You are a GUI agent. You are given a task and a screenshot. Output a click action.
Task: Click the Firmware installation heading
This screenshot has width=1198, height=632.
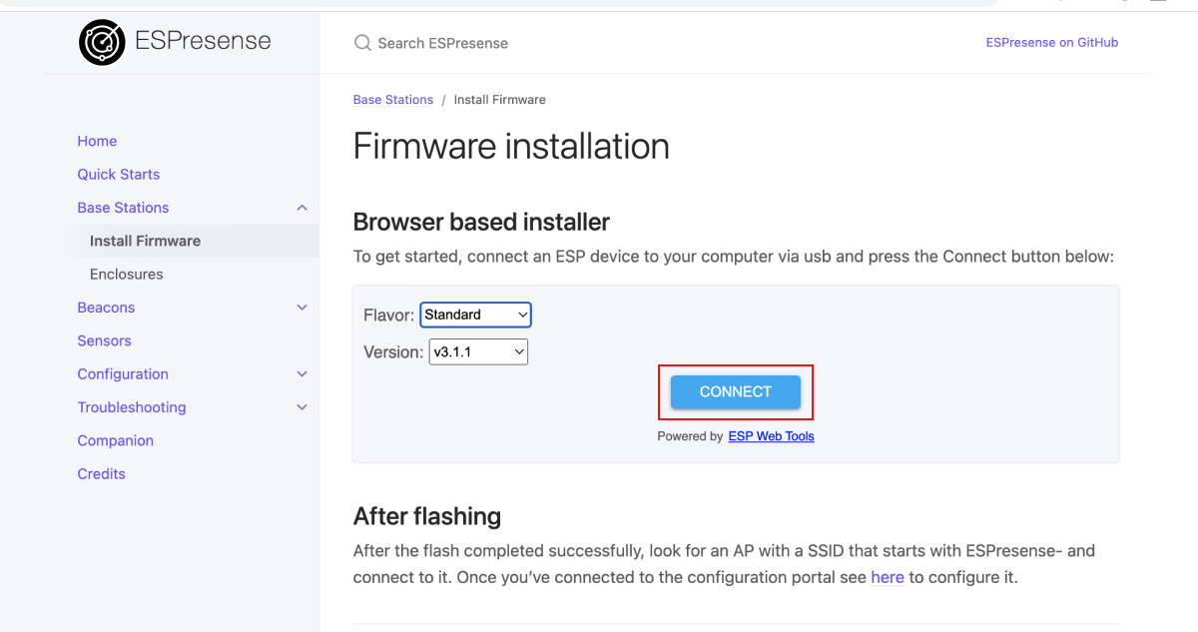click(x=511, y=146)
